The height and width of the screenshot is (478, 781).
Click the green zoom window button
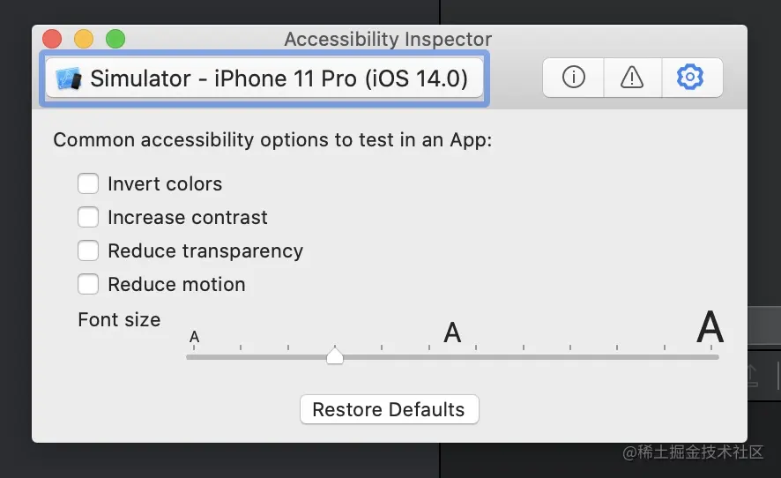click(115, 39)
